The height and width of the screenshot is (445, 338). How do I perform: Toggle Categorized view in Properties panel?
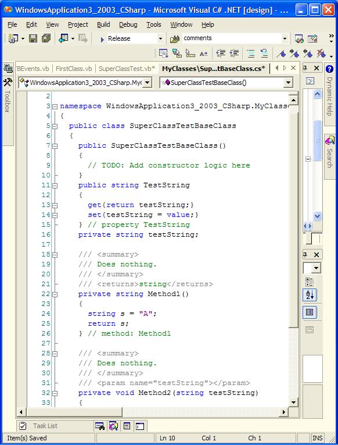coord(310,282)
